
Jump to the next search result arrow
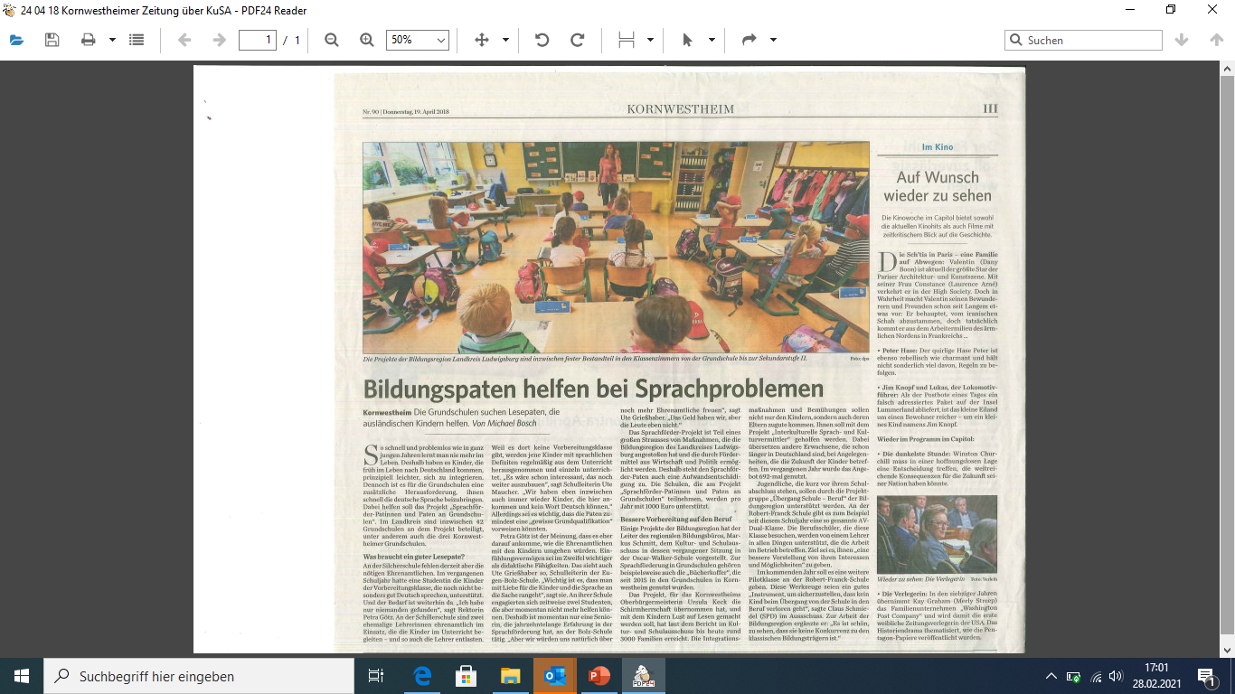[x=1181, y=40]
